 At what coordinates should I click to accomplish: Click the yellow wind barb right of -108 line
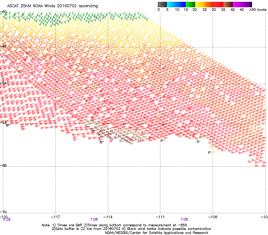point(215,152)
